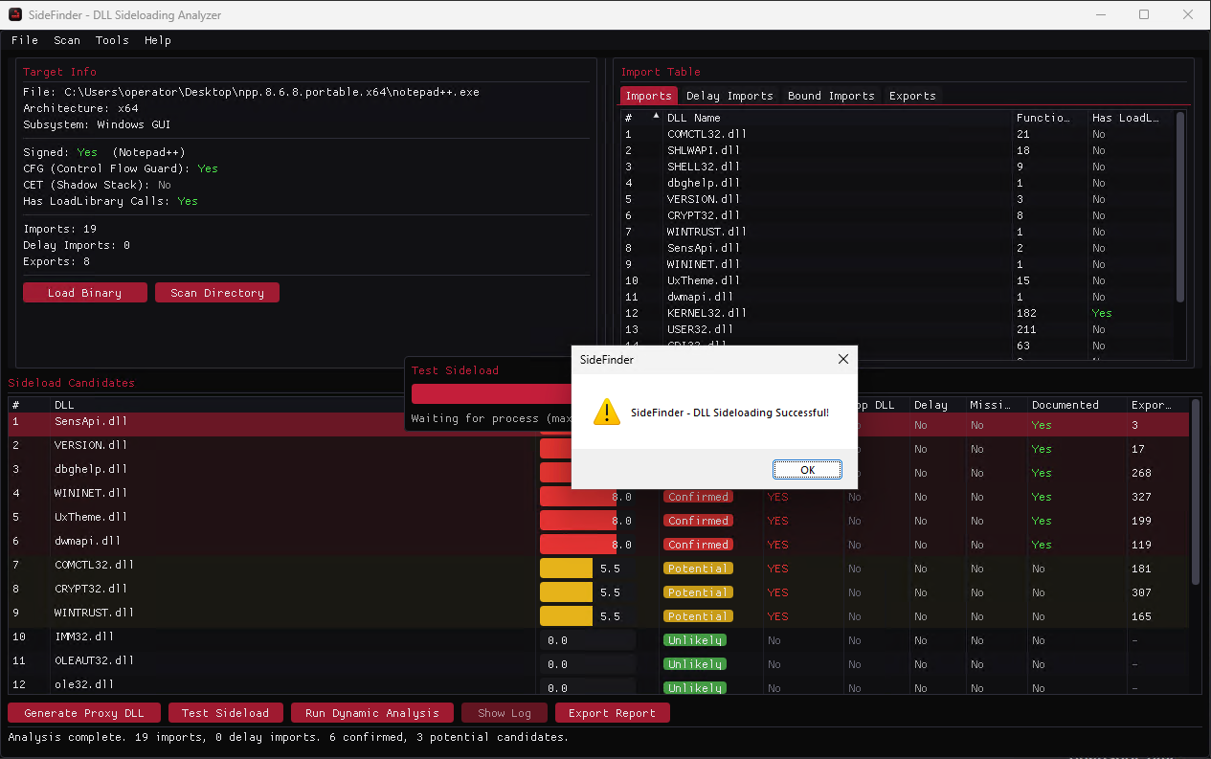Select WININET.dll candidate row

pos(598,496)
